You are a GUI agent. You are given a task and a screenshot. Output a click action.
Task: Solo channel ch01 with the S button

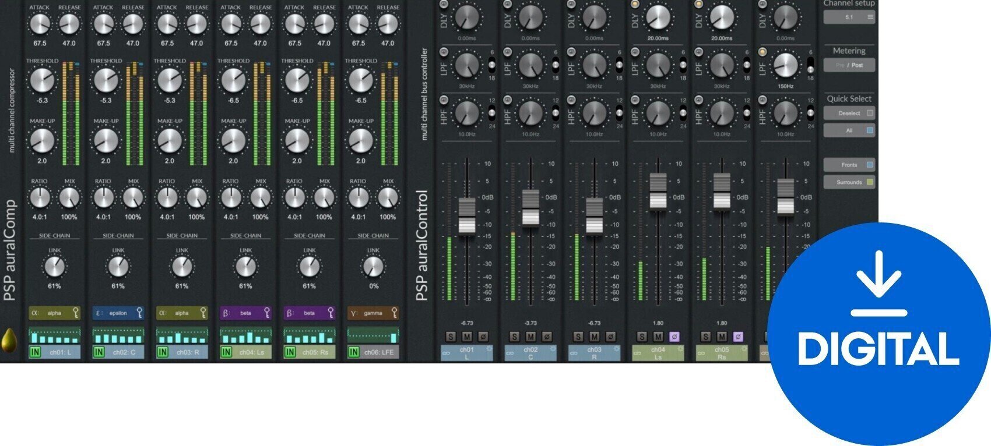(451, 337)
